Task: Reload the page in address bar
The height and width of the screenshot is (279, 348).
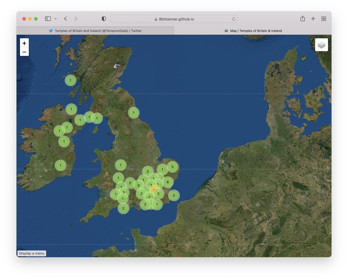Action: 234,19
